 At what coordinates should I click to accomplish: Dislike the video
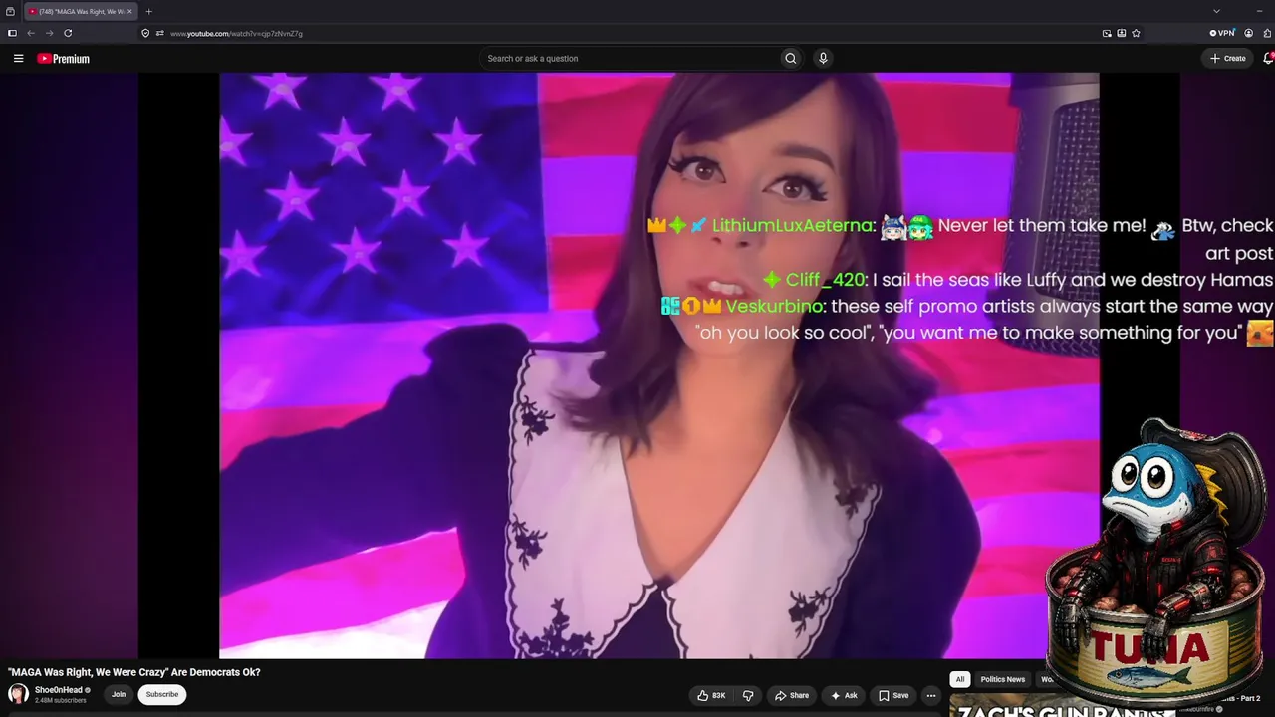click(748, 695)
